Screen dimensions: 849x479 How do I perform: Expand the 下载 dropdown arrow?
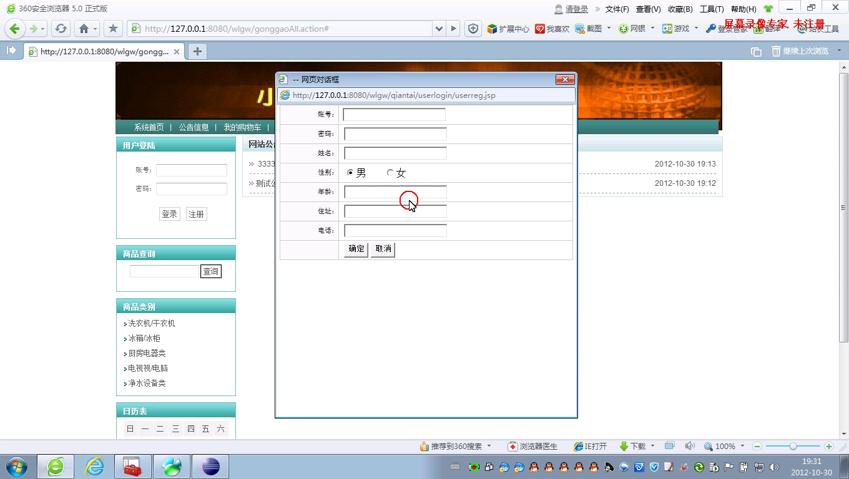(x=652, y=446)
